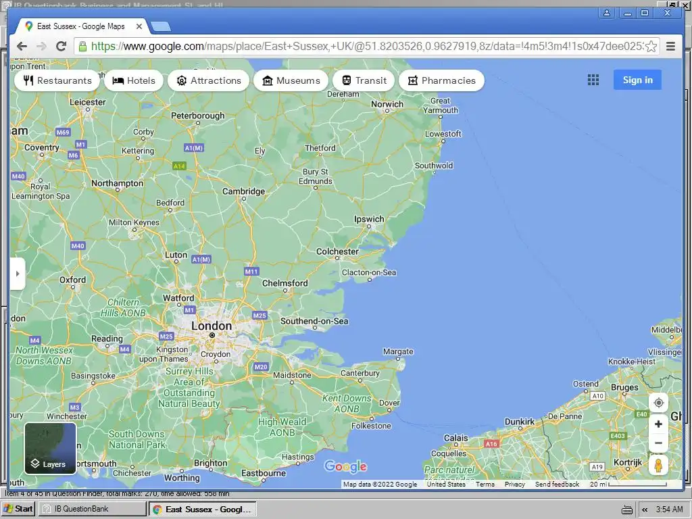Show your location on the map
692x519 pixels.
pos(658,403)
